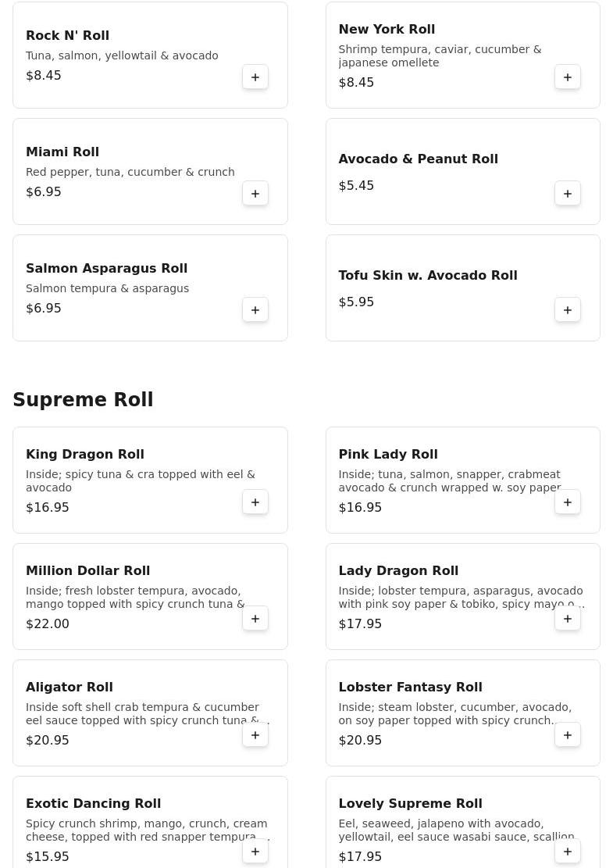Open the Lobster Fantasy Roll title
Screen dimensions: 613x868
click(410, 688)
